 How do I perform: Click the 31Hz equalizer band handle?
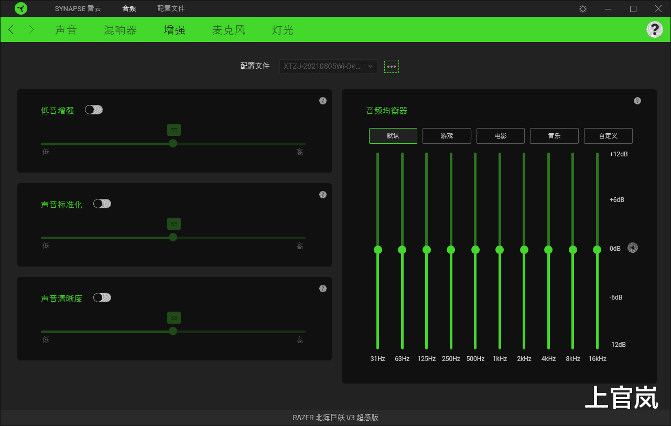[378, 250]
